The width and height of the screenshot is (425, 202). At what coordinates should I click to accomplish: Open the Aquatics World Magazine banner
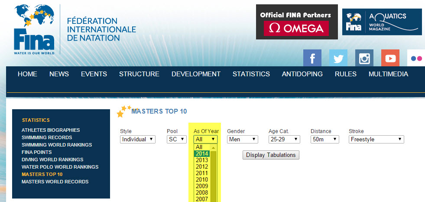382,22
